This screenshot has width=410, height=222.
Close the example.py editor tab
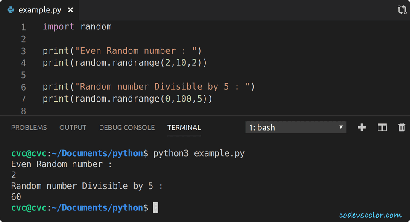pyautogui.click(x=70, y=10)
